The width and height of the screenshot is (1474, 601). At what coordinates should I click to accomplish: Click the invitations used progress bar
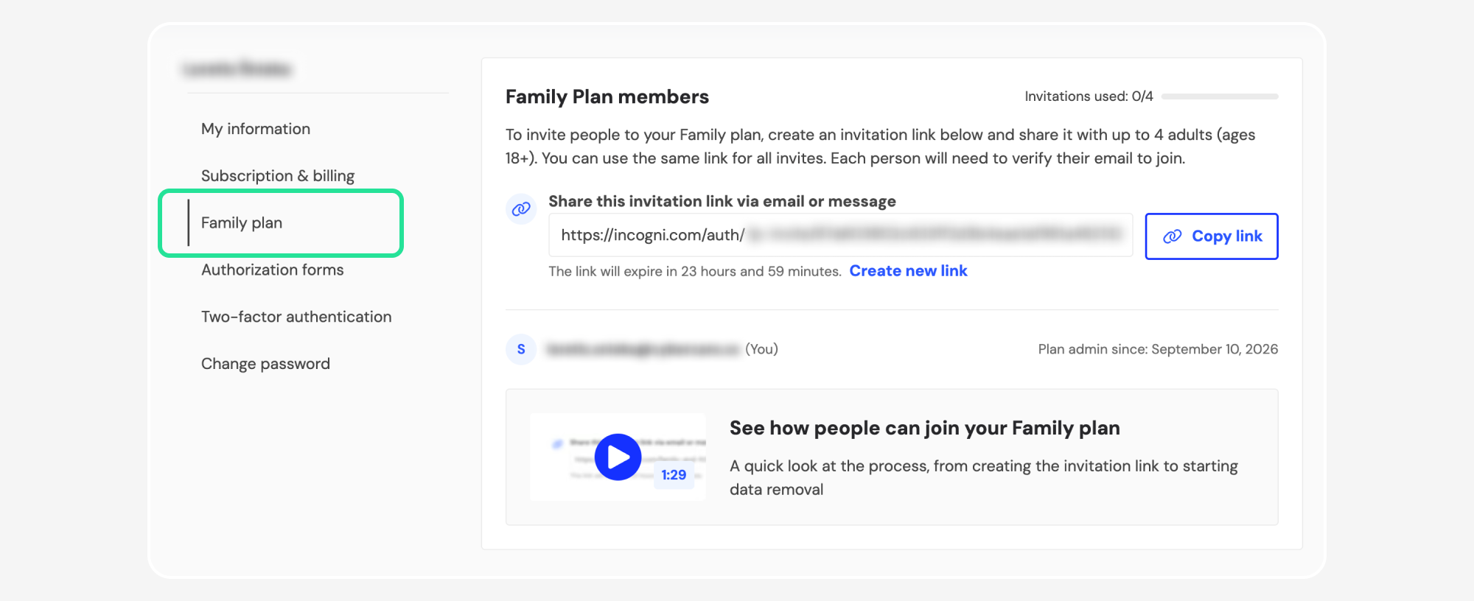(1220, 96)
